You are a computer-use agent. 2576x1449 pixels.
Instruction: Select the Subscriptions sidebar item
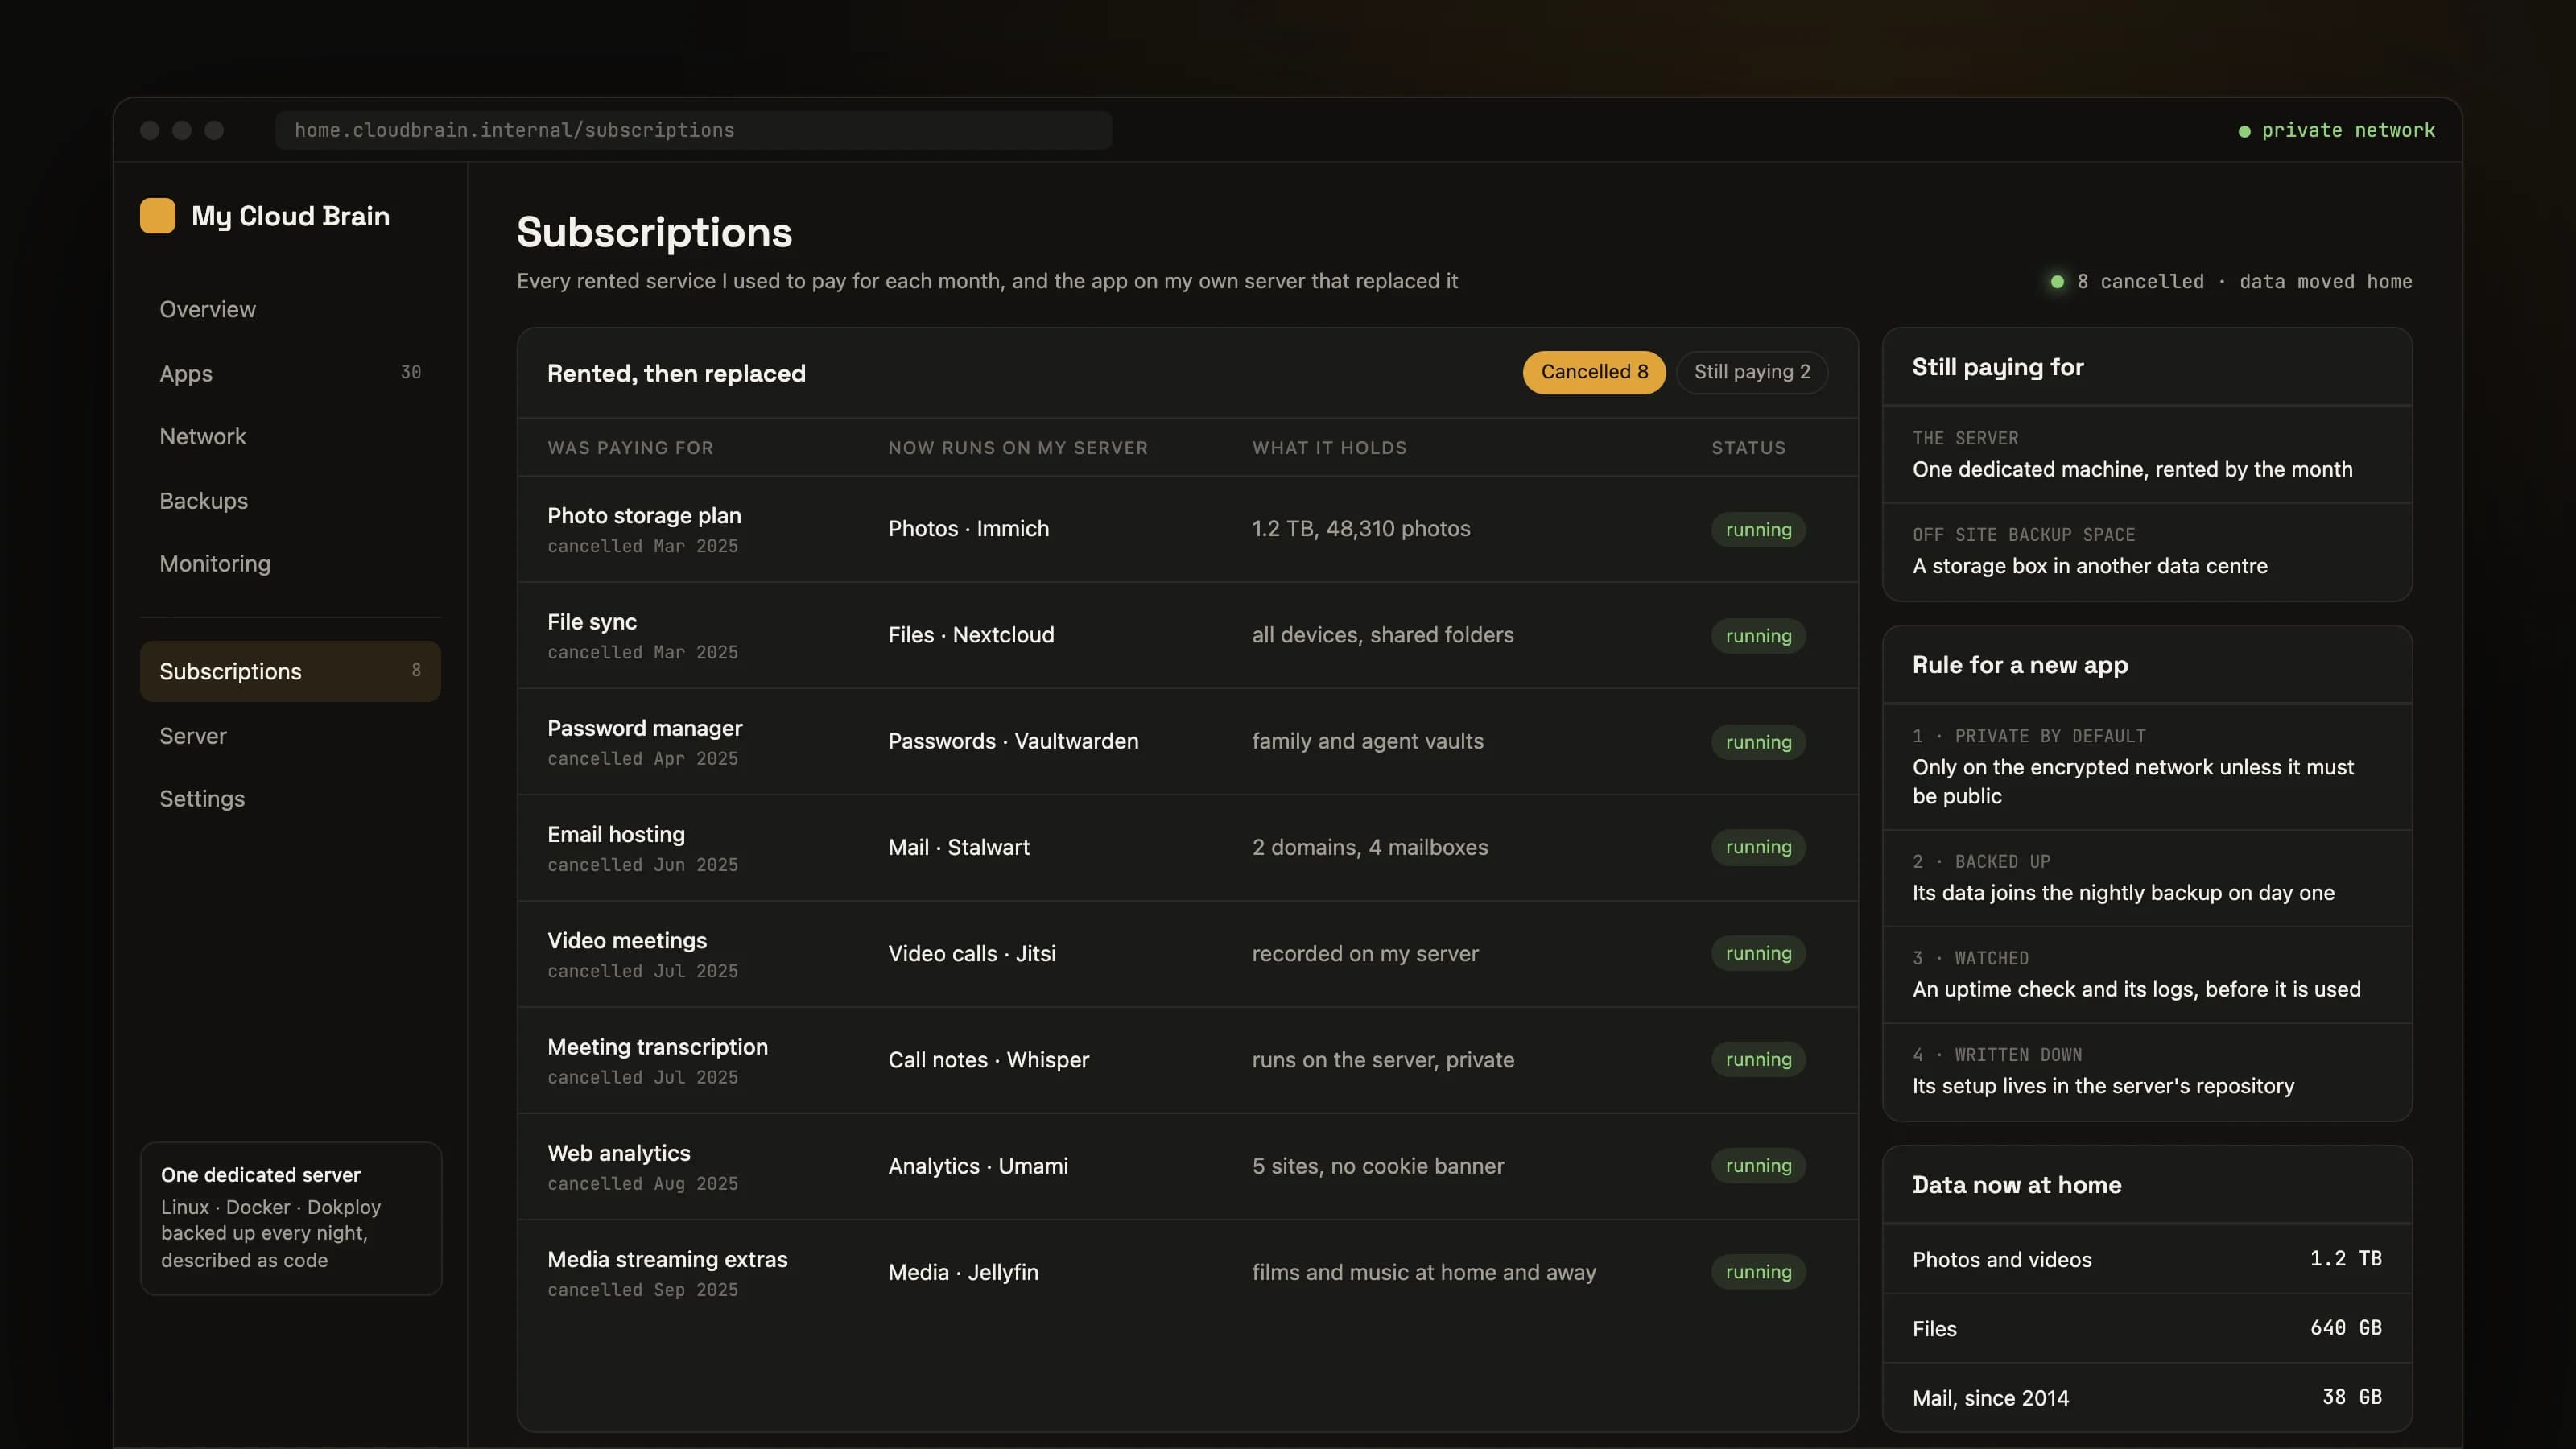click(x=290, y=671)
